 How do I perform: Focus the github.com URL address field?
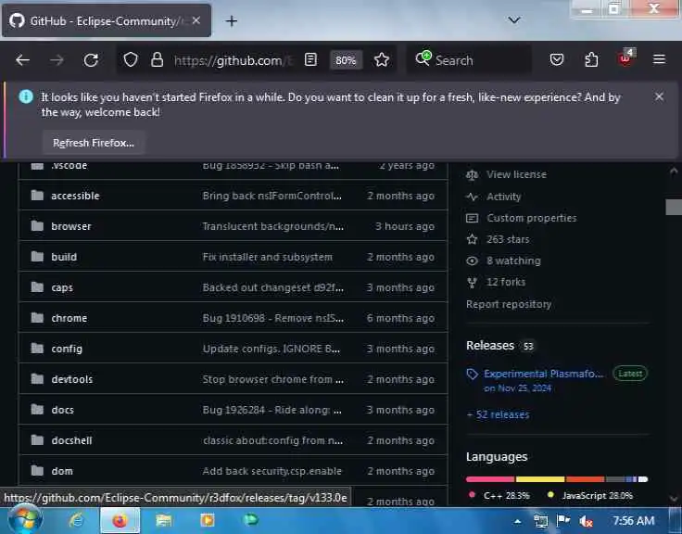click(x=233, y=60)
